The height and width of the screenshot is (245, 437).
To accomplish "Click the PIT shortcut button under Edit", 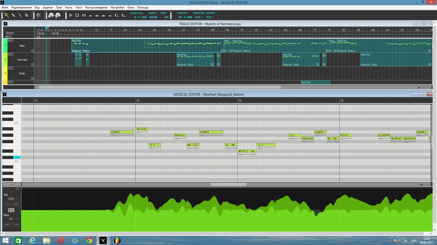I will pos(7,205).
